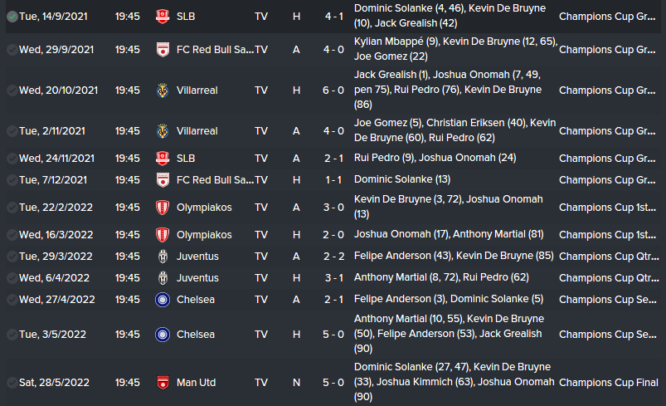Click Olympiakos badge on the 16/3/2022 fixture
Screen dimensions: 666x406
pos(163,235)
